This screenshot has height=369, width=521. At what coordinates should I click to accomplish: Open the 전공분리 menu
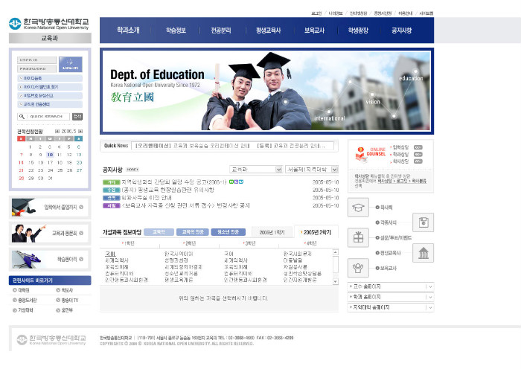(x=221, y=31)
